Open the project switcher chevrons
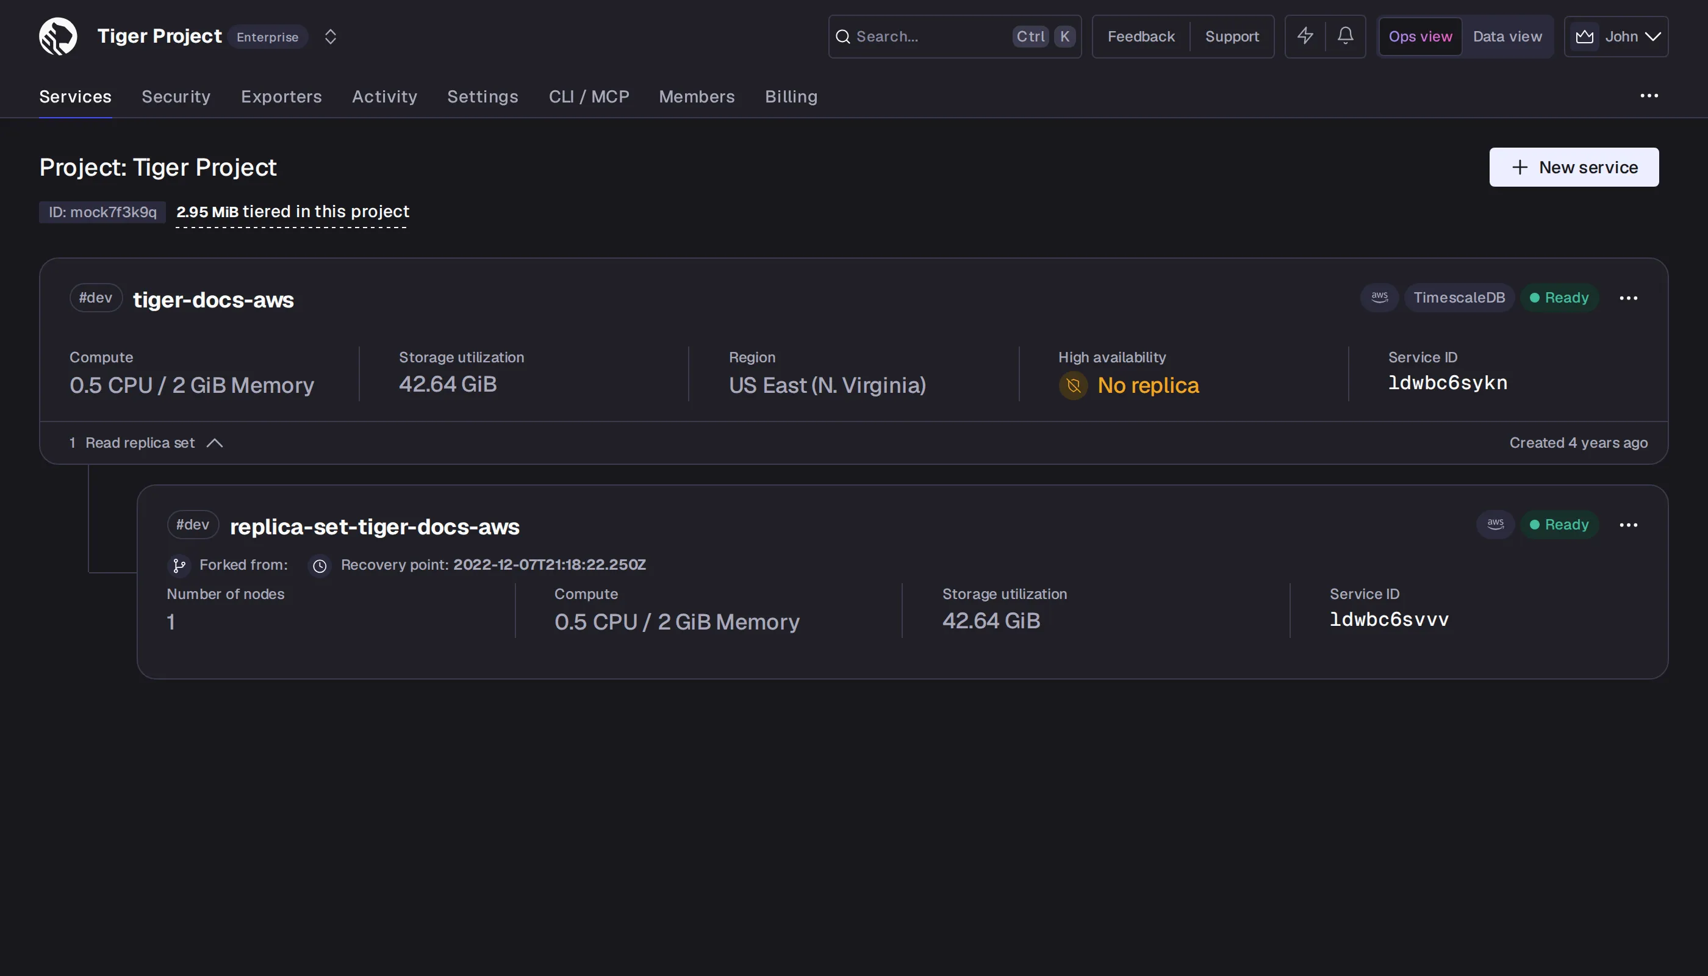This screenshot has width=1708, height=976. [330, 36]
